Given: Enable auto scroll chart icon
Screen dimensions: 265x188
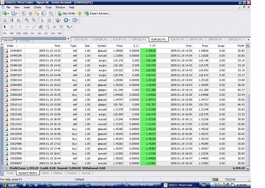Looking at the screenshot, I should (42, 20).
